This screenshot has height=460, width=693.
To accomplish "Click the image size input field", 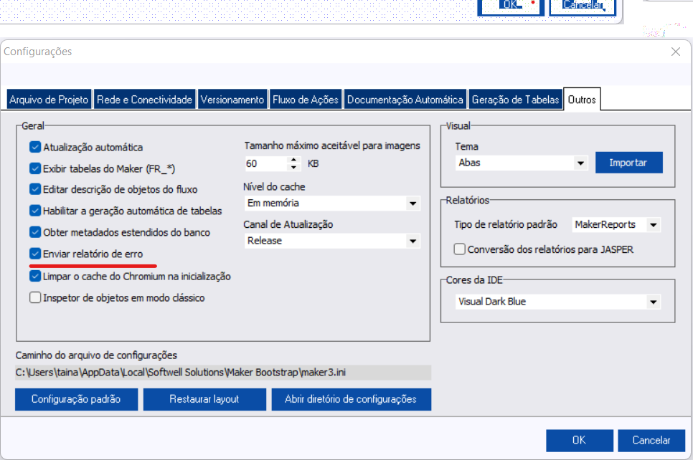I will pyautogui.click(x=265, y=164).
